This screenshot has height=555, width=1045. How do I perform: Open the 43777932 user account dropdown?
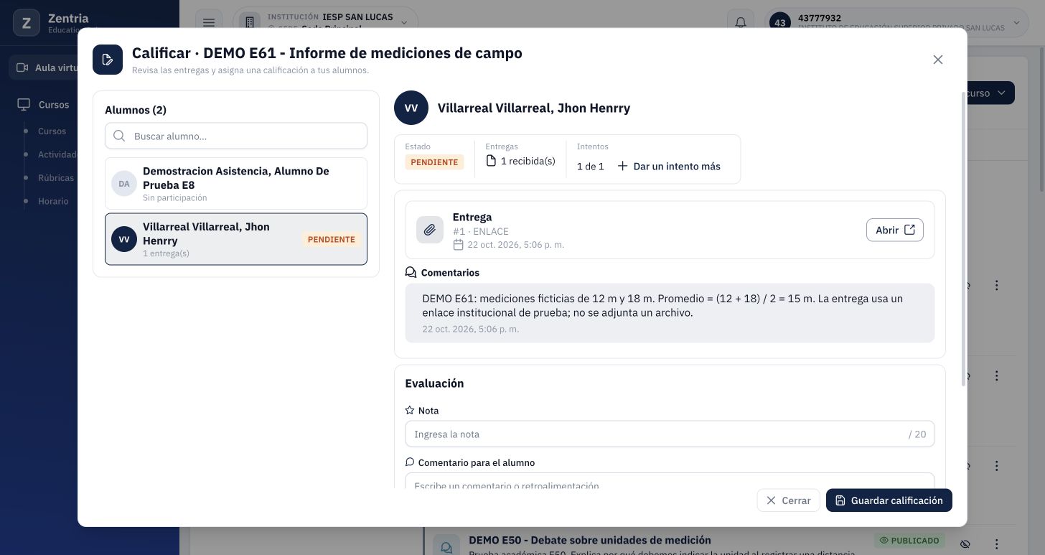(x=898, y=22)
